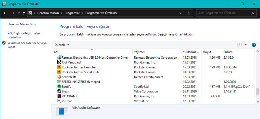Sort by the Yüklenme date column header
Image resolution: width=260 pixels, height=119 pixels.
[x=191, y=52]
